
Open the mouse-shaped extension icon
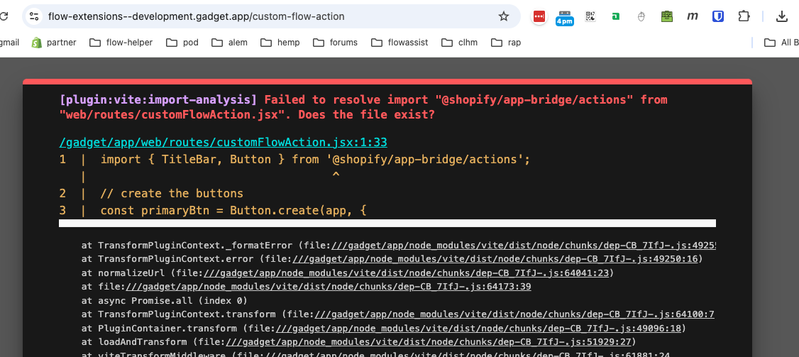641,16
